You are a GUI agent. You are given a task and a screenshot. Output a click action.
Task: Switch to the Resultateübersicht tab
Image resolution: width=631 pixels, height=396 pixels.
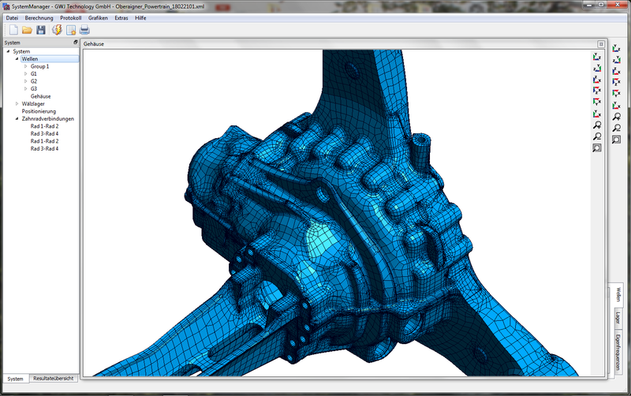[54, 379]
